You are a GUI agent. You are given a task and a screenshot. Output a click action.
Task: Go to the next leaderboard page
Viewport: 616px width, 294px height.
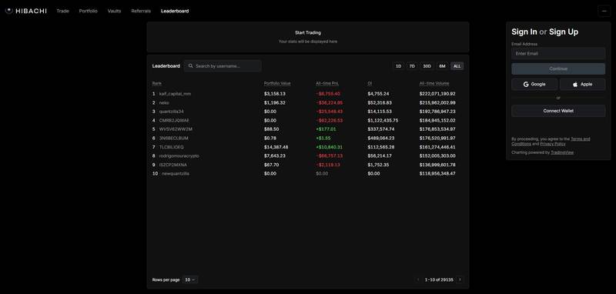pos(460,280)
